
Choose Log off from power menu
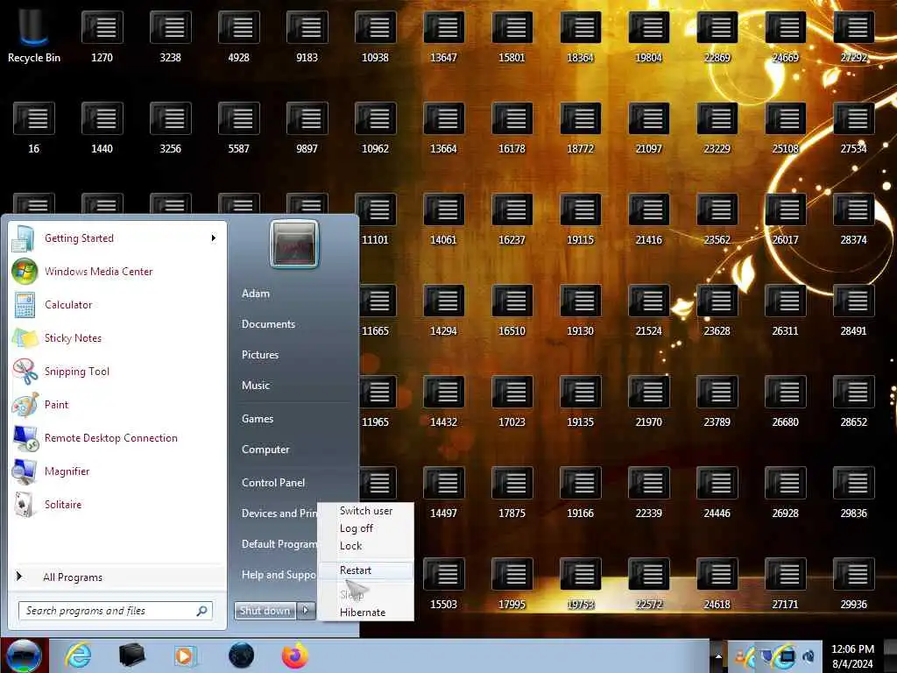[366, 528]
